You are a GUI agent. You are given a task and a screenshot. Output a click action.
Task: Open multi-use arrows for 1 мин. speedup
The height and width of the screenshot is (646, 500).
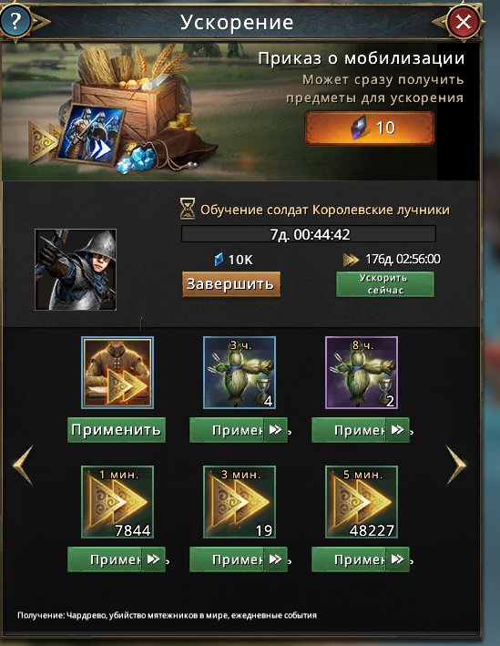(154, 559)
